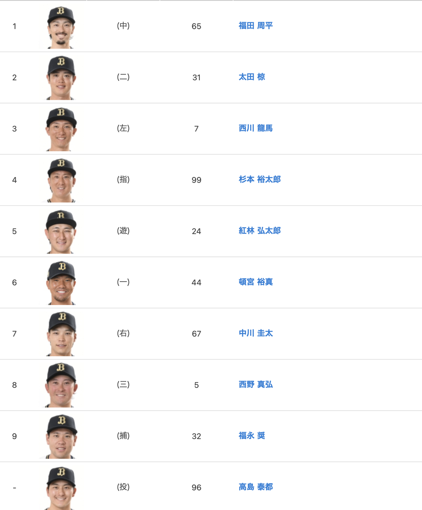Click headshot photo of 紅林 弘太郎
The width and height of the screenshot is (422, 510).
(x=61, y=232)
